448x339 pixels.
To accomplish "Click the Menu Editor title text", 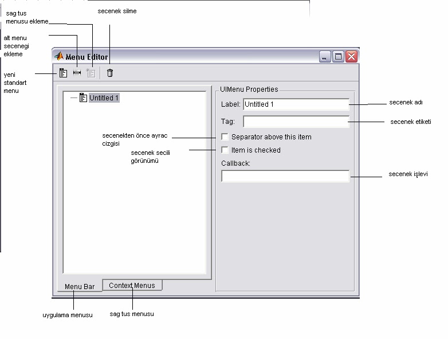I will click(87, 57).
